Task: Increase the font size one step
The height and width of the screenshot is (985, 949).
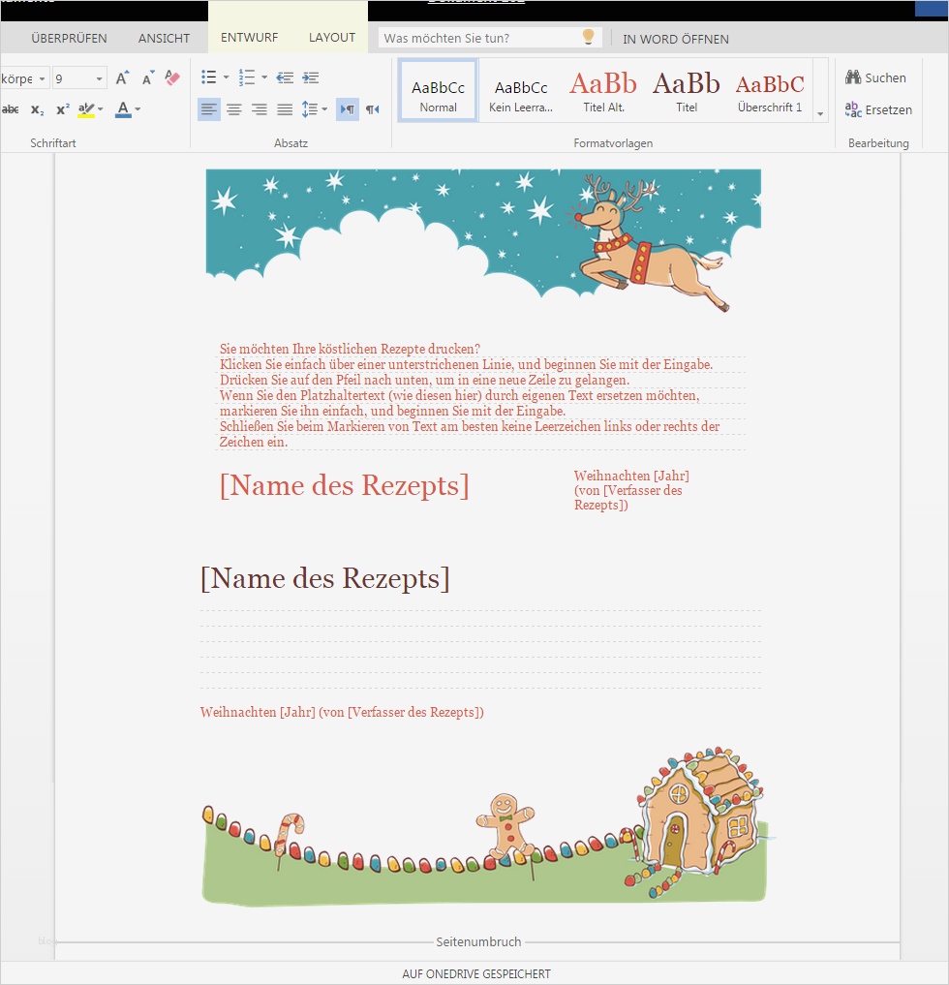Action: [121, 77]
